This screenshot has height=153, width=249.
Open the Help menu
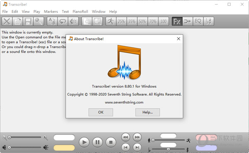[113, 12]
